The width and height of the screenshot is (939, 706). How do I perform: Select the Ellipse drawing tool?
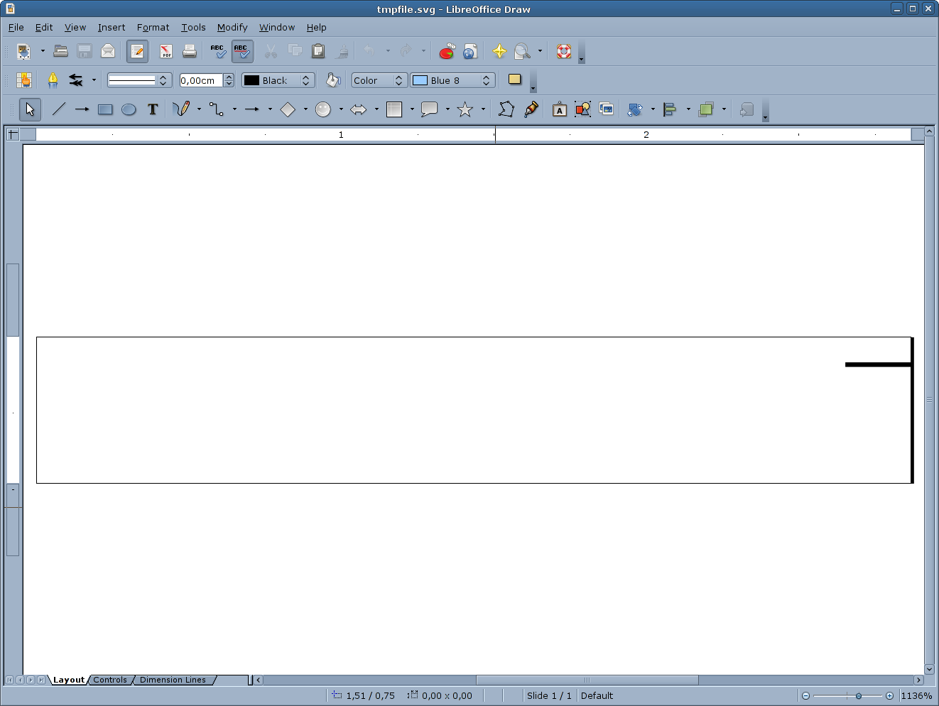click(x=129, y=109)
